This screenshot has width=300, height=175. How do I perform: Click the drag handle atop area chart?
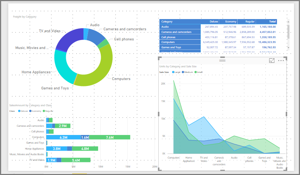(222, 60)
